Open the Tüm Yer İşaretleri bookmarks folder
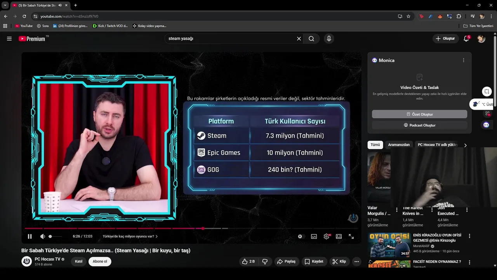 pyautogui.click(x=478, y=26)
